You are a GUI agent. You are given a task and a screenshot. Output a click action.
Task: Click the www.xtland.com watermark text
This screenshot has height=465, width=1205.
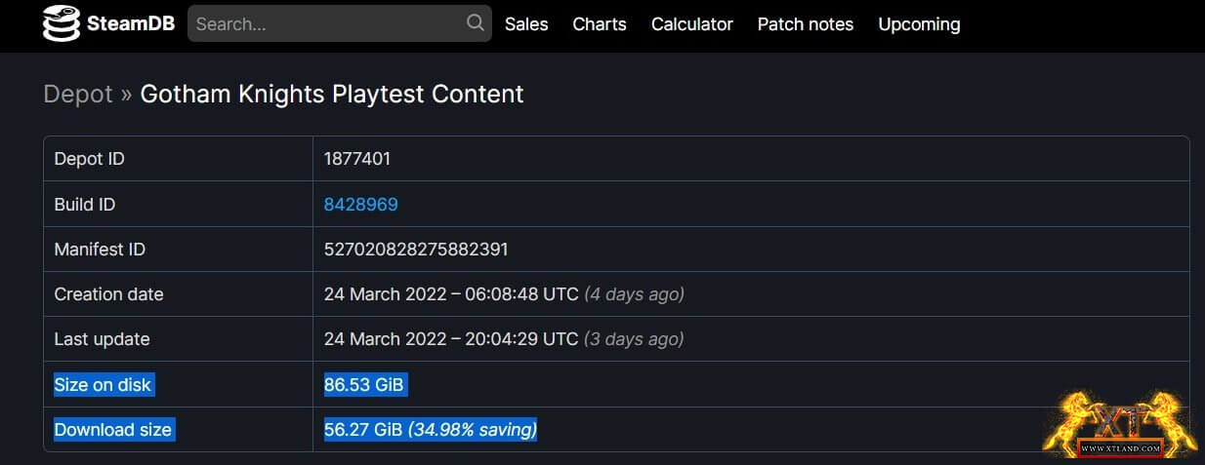1121,448
